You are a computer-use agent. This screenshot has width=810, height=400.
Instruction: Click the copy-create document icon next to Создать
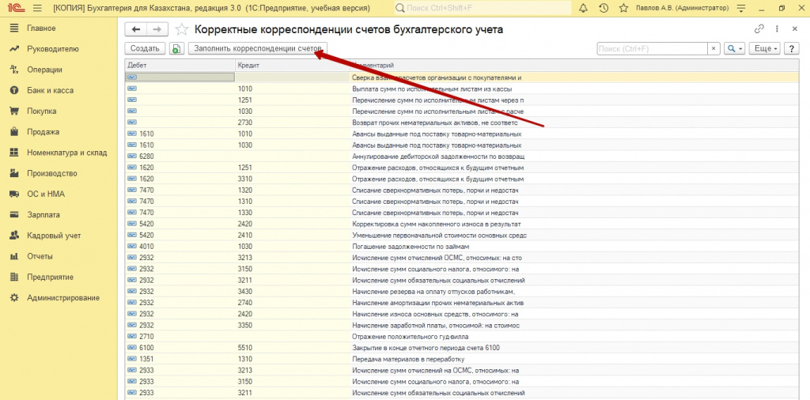[x=176, y=48]
